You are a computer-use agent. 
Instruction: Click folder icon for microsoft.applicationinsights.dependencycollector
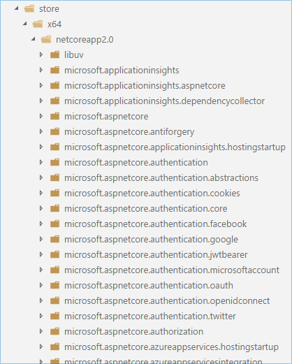tap(55, 101)
